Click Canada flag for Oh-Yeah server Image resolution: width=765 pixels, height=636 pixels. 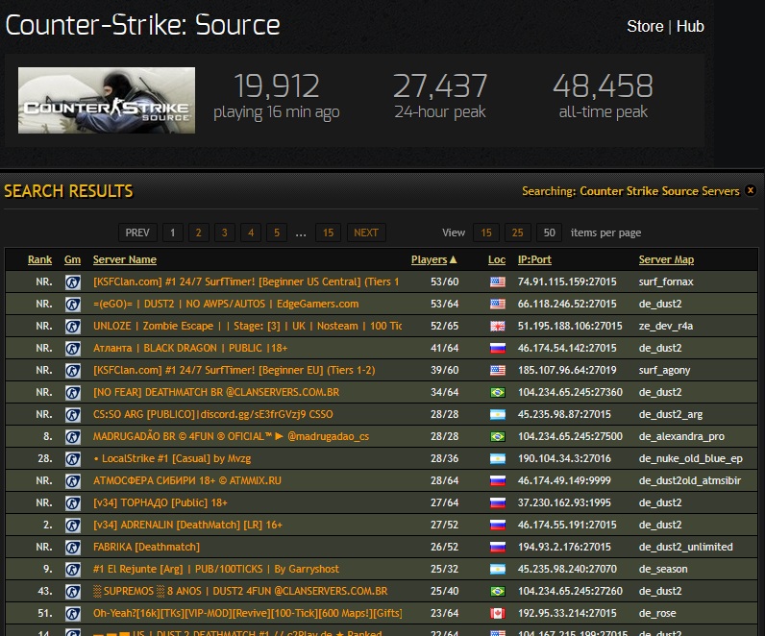pos(498,614)
